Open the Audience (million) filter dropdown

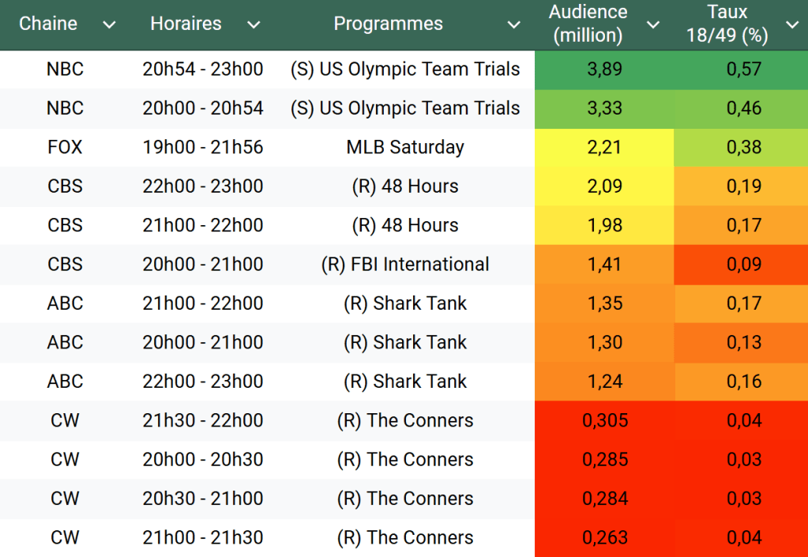pos(653,25)
